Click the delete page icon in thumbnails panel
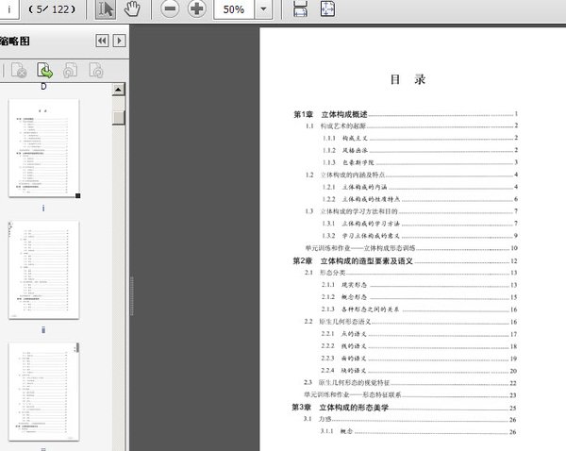Image resolution: width=566 pixels, height=451 pixels. 19,70
